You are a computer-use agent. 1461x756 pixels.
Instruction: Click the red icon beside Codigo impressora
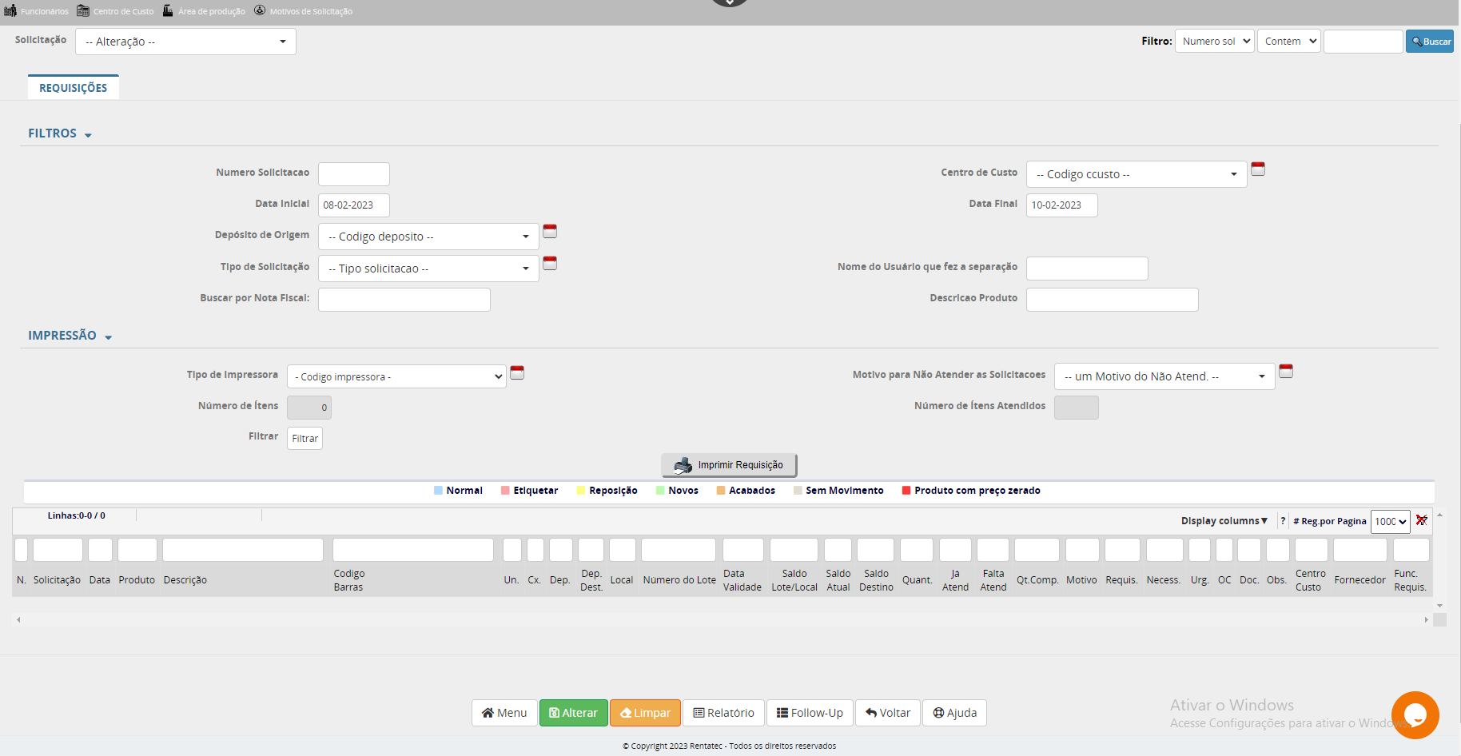517,372
